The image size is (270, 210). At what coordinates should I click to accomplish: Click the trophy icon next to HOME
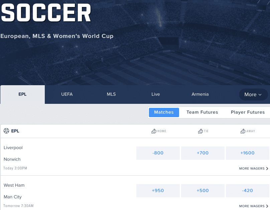[x=153, y=131]
